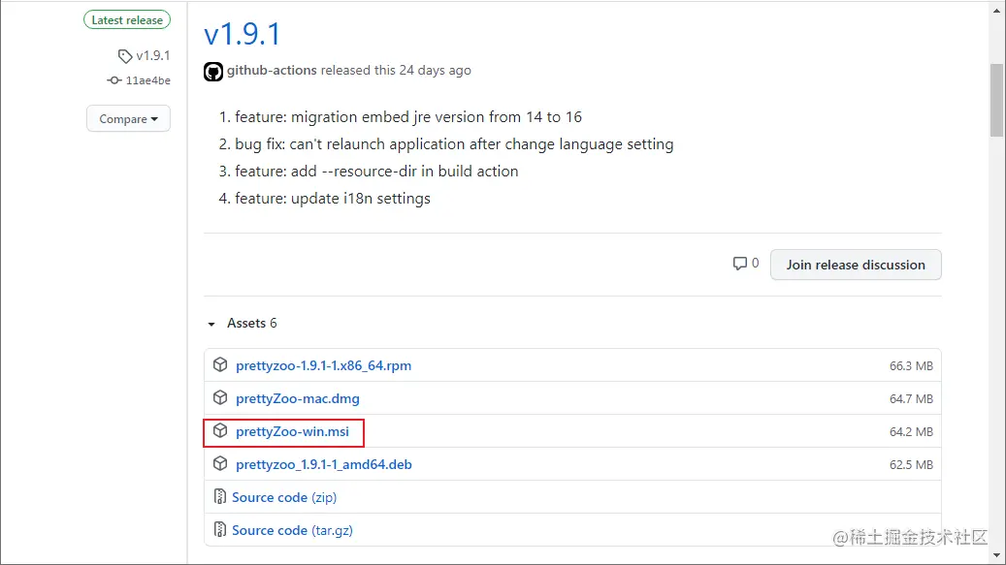This screenshot has width=1006, height=565.
Task: Download prettyZoo-mac.dmg
Action: click(298, 398)
